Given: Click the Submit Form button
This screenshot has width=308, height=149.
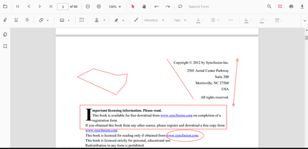Looking at the screenshot, I should [199, 7].
